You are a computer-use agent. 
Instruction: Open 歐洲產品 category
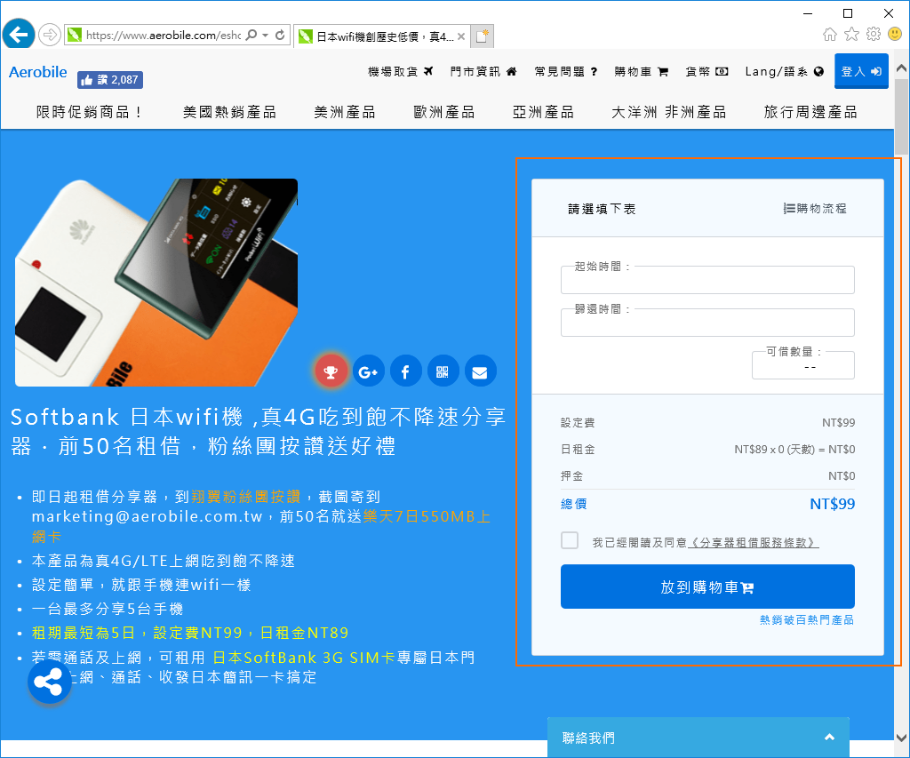point(444,112)
